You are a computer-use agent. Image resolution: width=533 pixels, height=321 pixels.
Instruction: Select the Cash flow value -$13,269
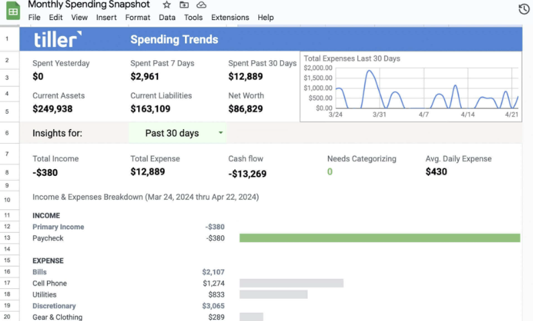(x=247, y=174)
